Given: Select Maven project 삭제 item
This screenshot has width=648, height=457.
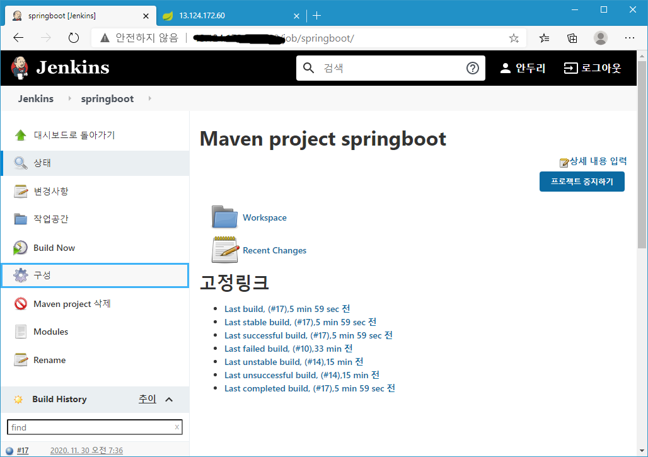Looking at the screenshot, I should (72, 304).
